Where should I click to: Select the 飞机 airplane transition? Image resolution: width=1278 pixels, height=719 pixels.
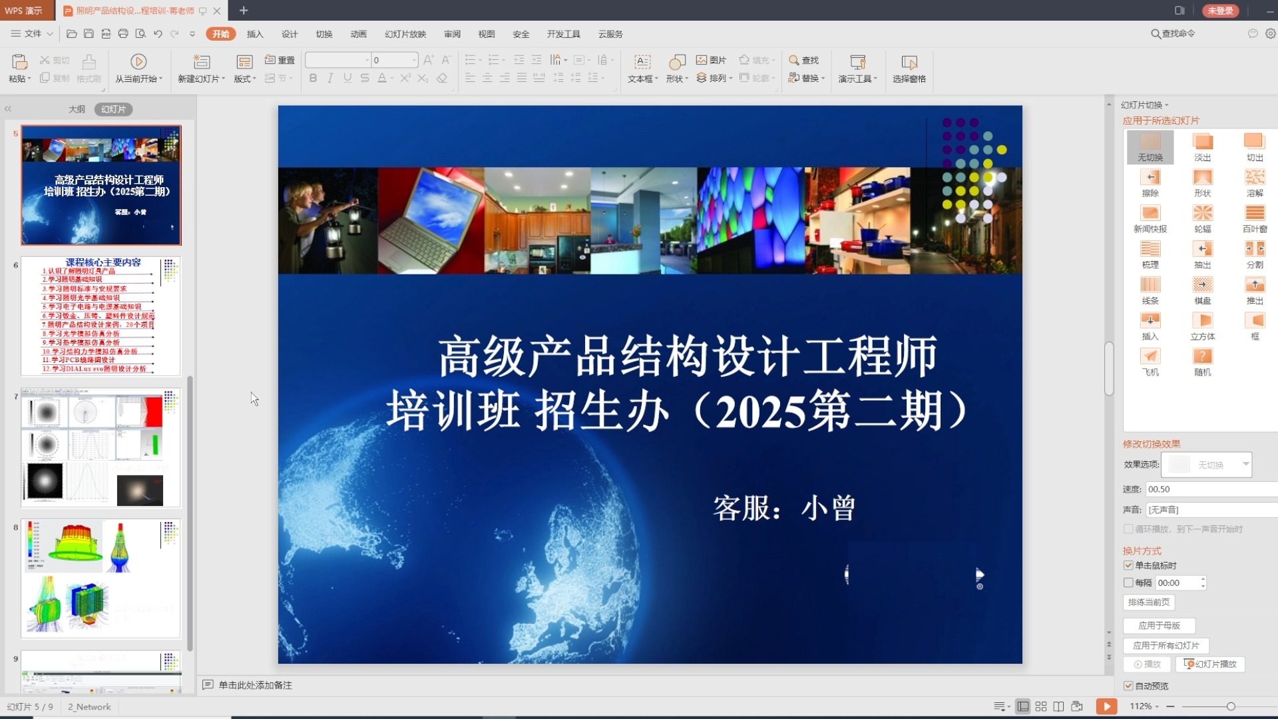1150,363
